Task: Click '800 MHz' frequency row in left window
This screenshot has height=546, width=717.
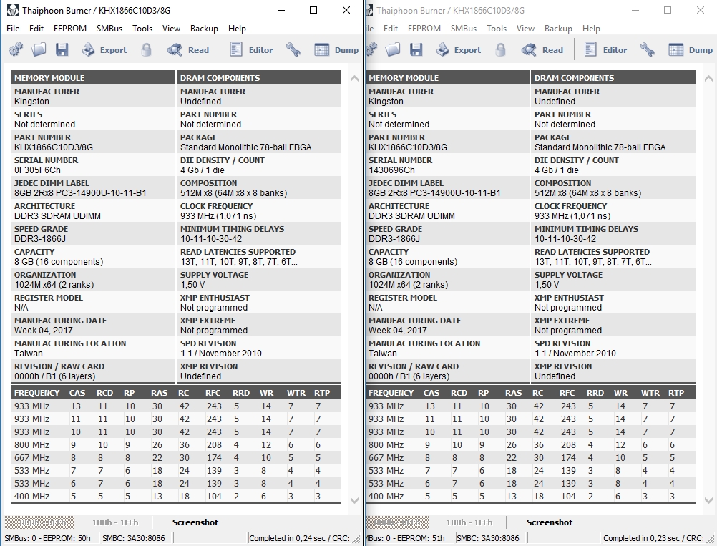Action: 176,444
